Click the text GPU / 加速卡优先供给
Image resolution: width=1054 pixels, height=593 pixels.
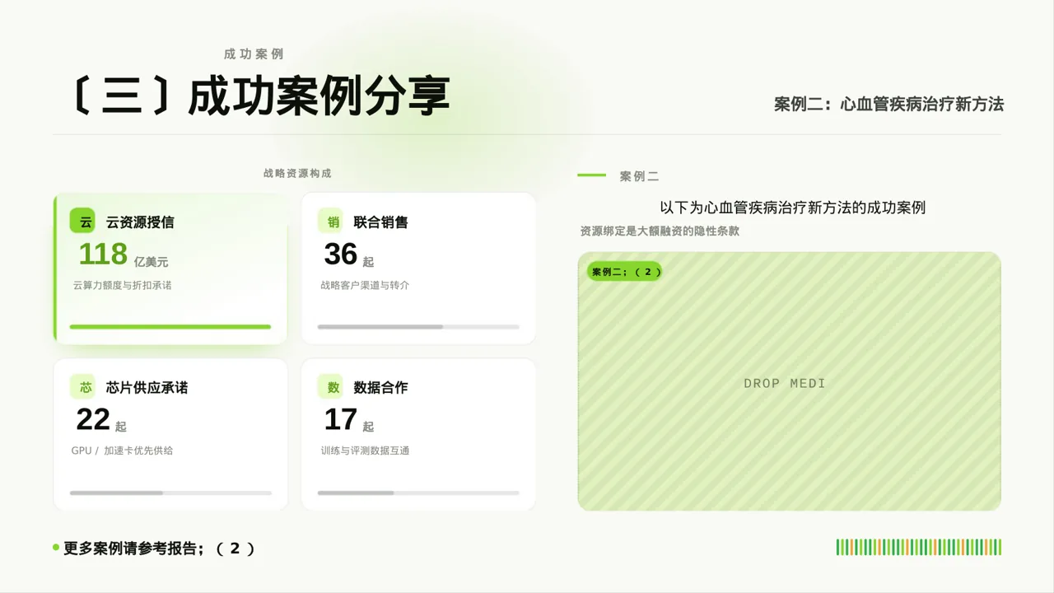pos(122,451)
